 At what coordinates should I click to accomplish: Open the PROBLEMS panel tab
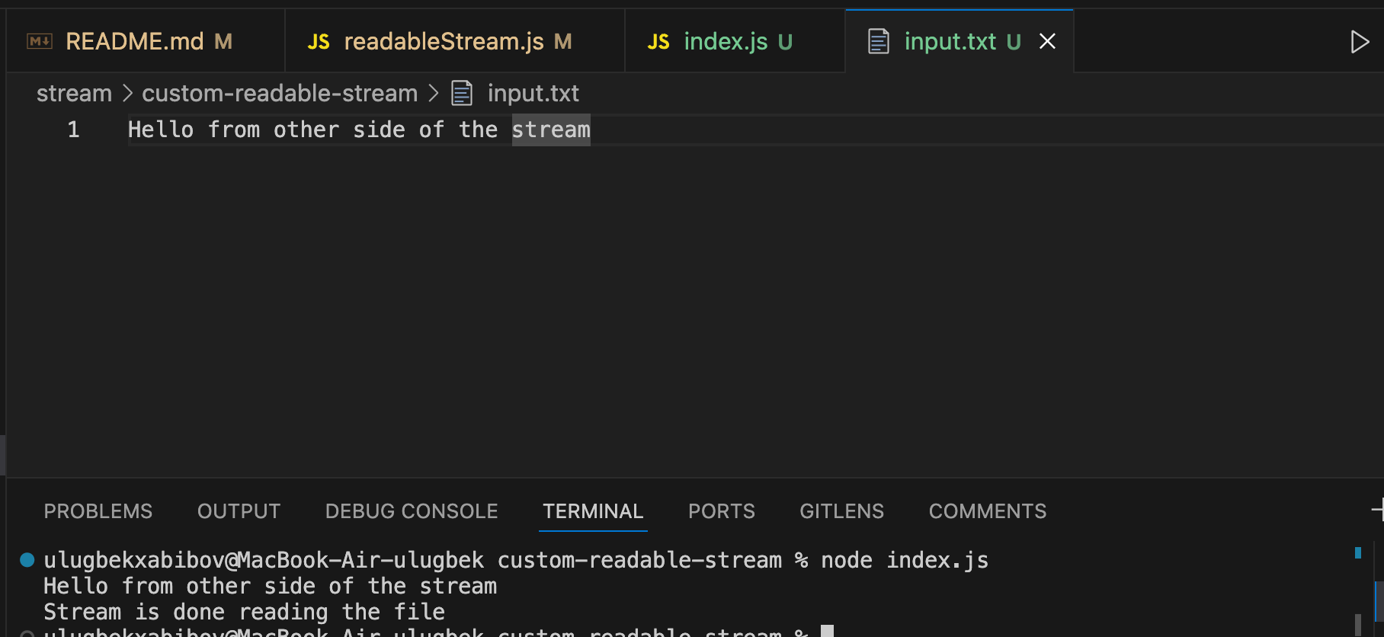[x=98, y=511]
